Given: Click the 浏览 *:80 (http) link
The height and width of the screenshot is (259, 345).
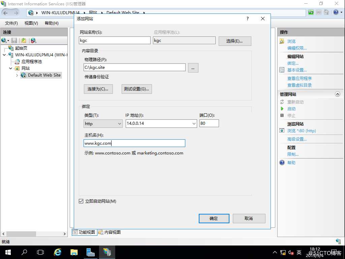Looking at the screenshot, I should [x=302, y=131].
